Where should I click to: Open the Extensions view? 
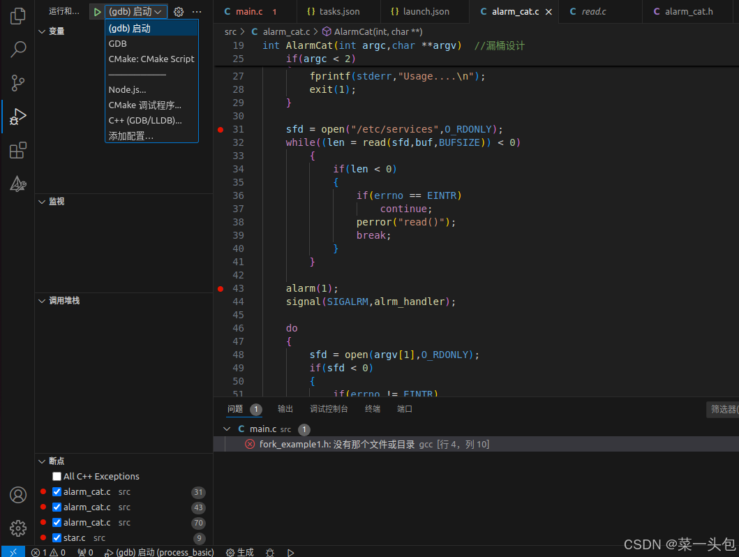[17, 150]
